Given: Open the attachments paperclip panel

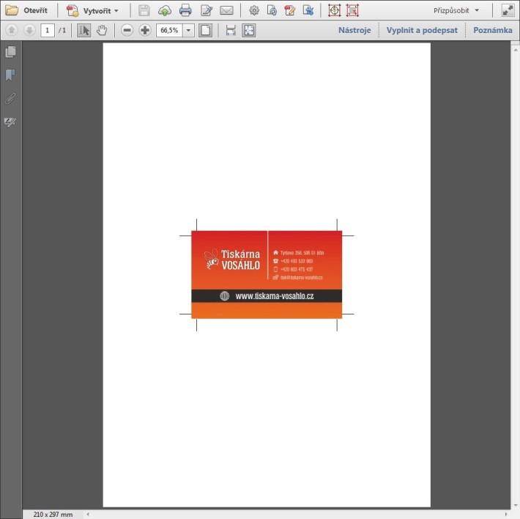Looking at the screenshot, I should click(x=10, y=98).
